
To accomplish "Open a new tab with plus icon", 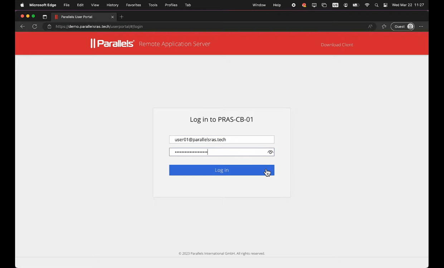I will [x=122, y=17].
